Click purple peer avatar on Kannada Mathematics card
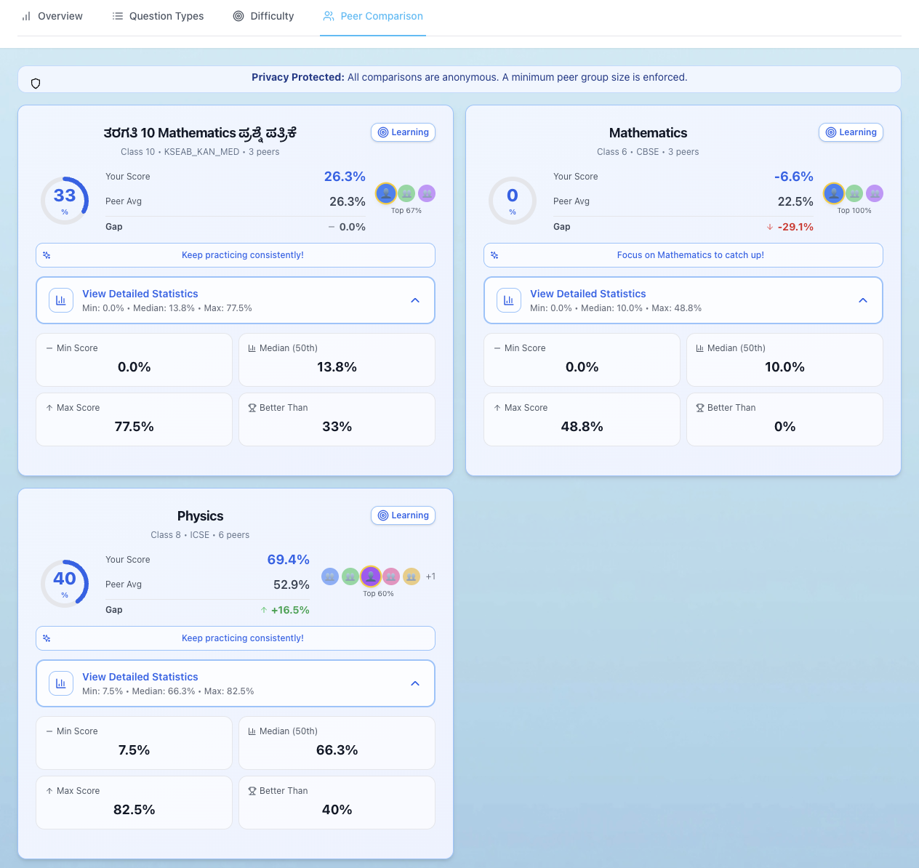Screen dimensions: 919x868 427,193
